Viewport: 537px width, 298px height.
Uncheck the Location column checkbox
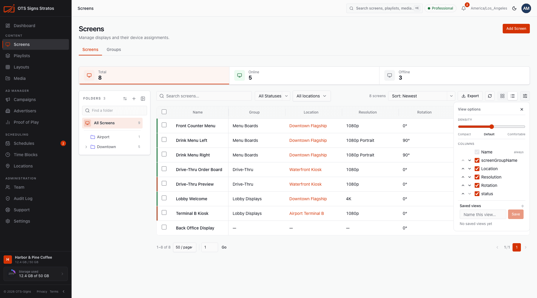(477, 169)
